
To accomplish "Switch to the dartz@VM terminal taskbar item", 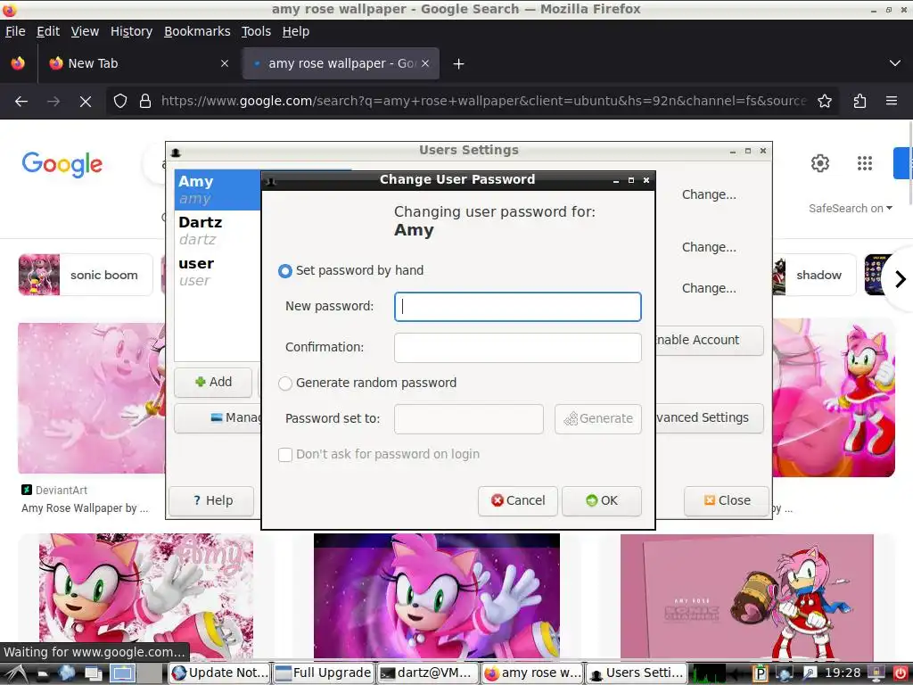I will [427, 673].
